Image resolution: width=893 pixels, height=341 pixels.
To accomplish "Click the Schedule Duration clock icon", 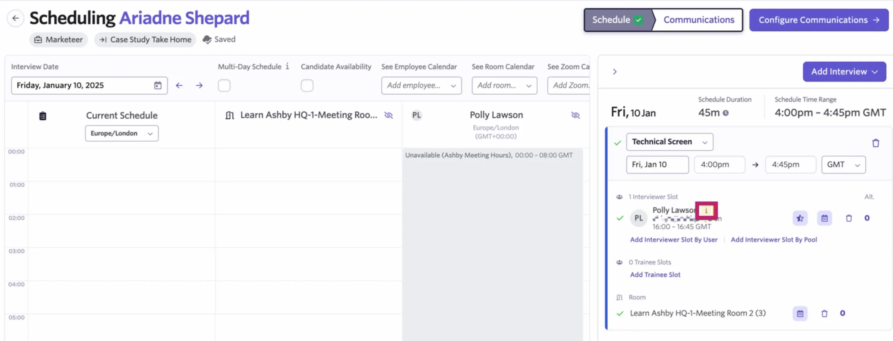I will 725,113.
